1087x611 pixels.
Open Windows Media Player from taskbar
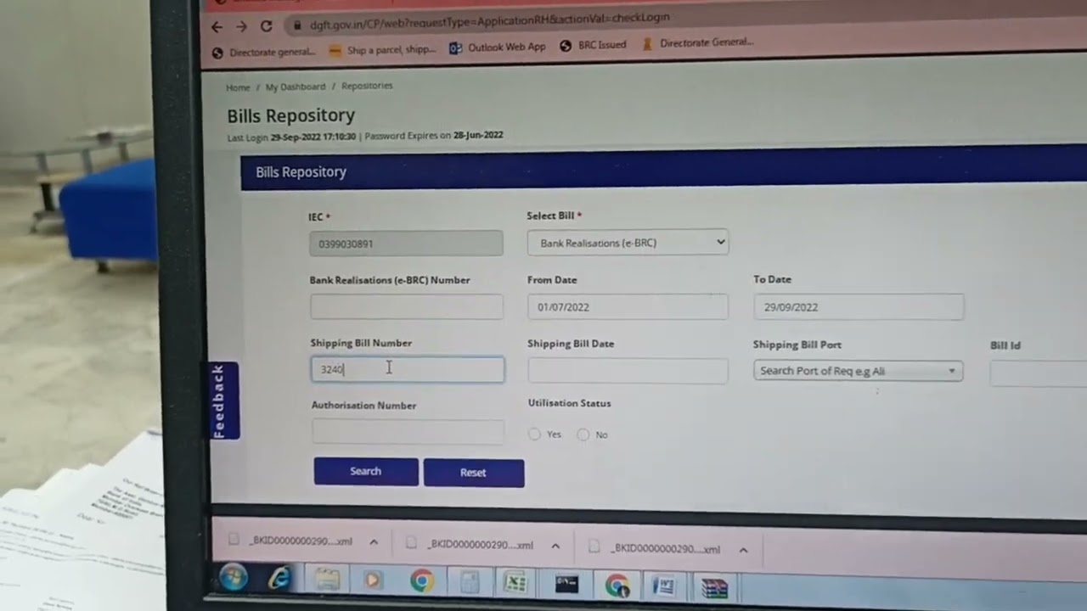pos(373,581)
